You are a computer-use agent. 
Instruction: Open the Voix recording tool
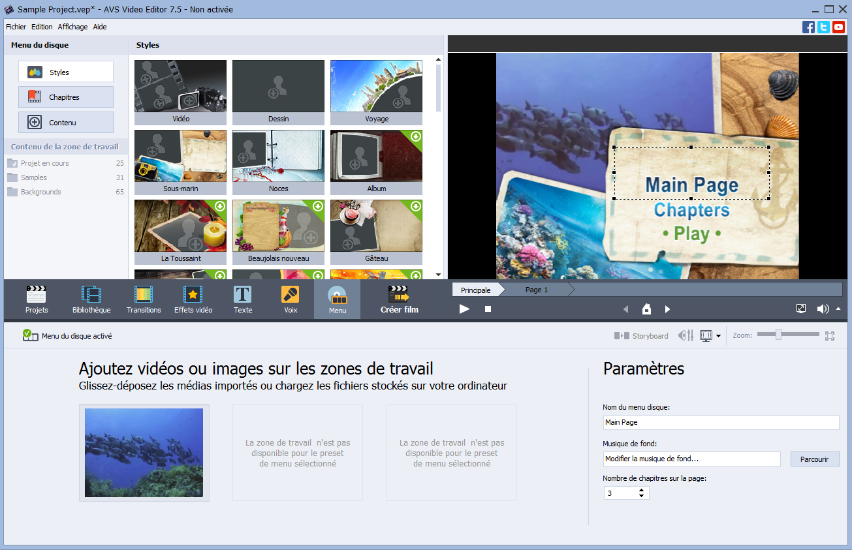291,300
